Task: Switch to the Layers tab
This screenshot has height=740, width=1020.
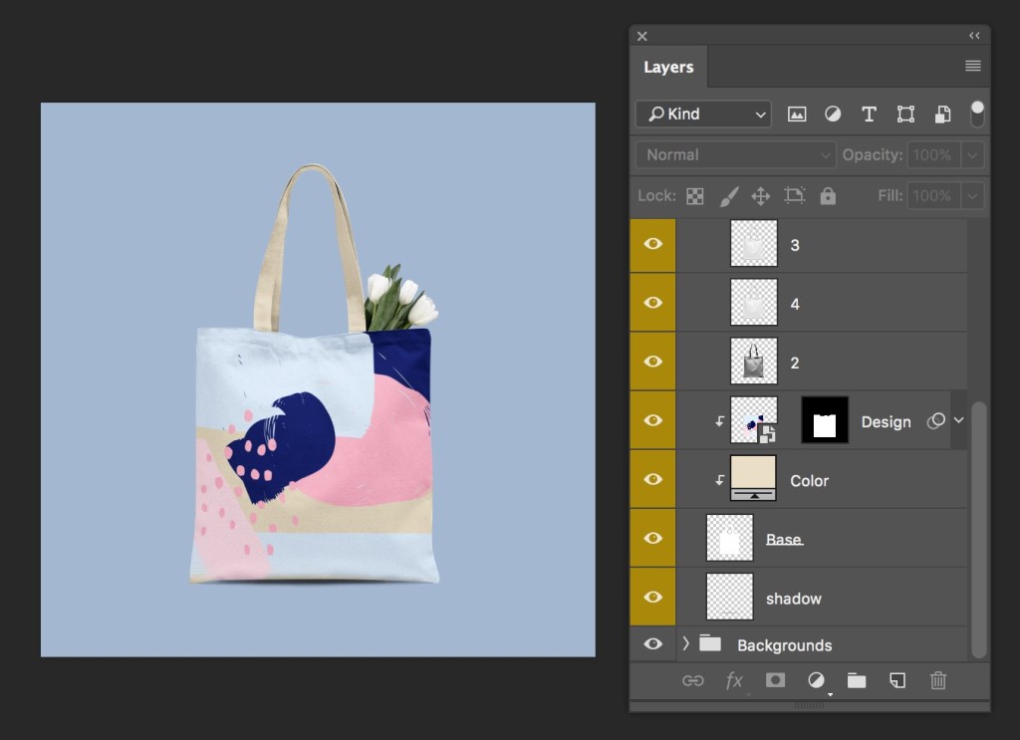Action: (x=668, y=67)
